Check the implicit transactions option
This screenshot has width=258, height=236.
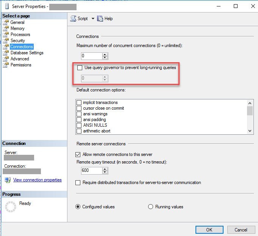point(79,102)
